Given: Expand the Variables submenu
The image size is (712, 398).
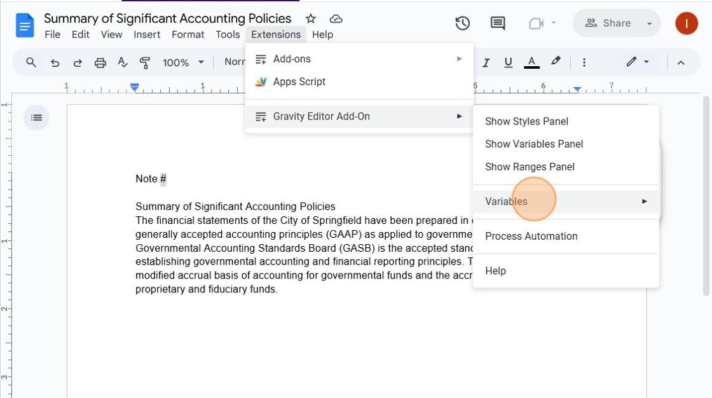Looking at the screenshot, I should (x=566, y=202).
